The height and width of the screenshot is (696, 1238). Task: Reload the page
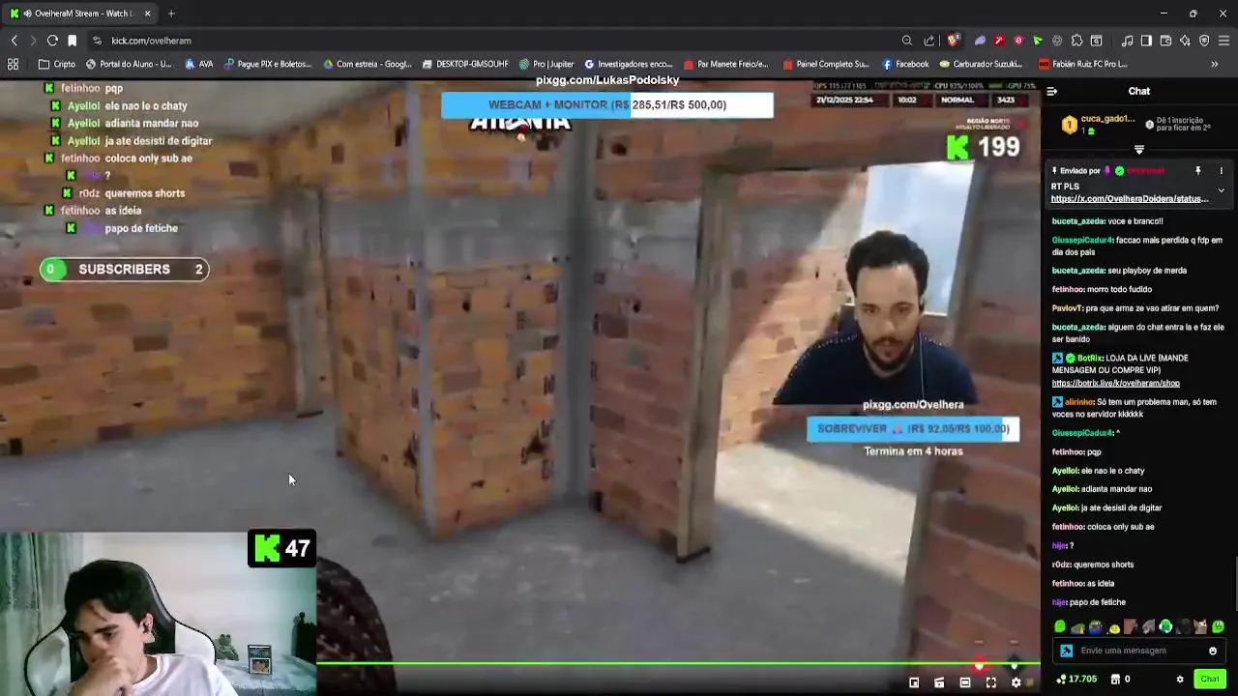tap(52, 41)
